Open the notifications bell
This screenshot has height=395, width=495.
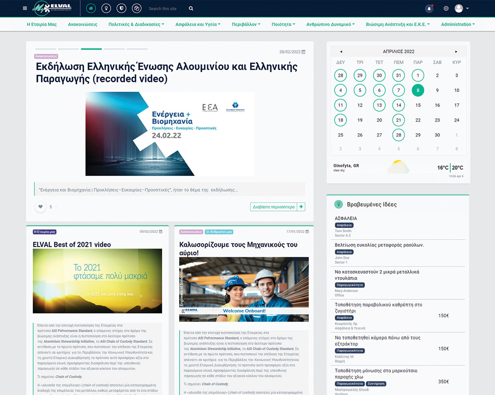(x=429, y=9)
